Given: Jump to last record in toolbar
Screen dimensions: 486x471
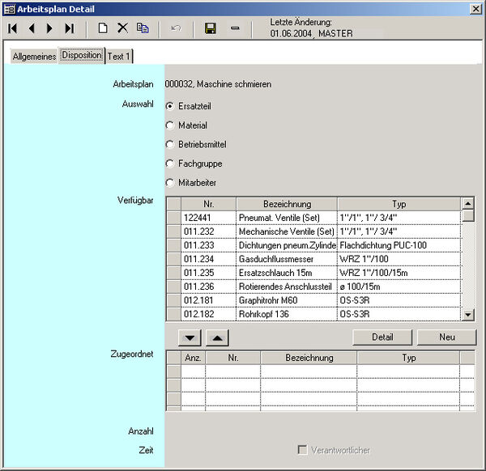Looking at the screenshot, I should click(69, 28).
